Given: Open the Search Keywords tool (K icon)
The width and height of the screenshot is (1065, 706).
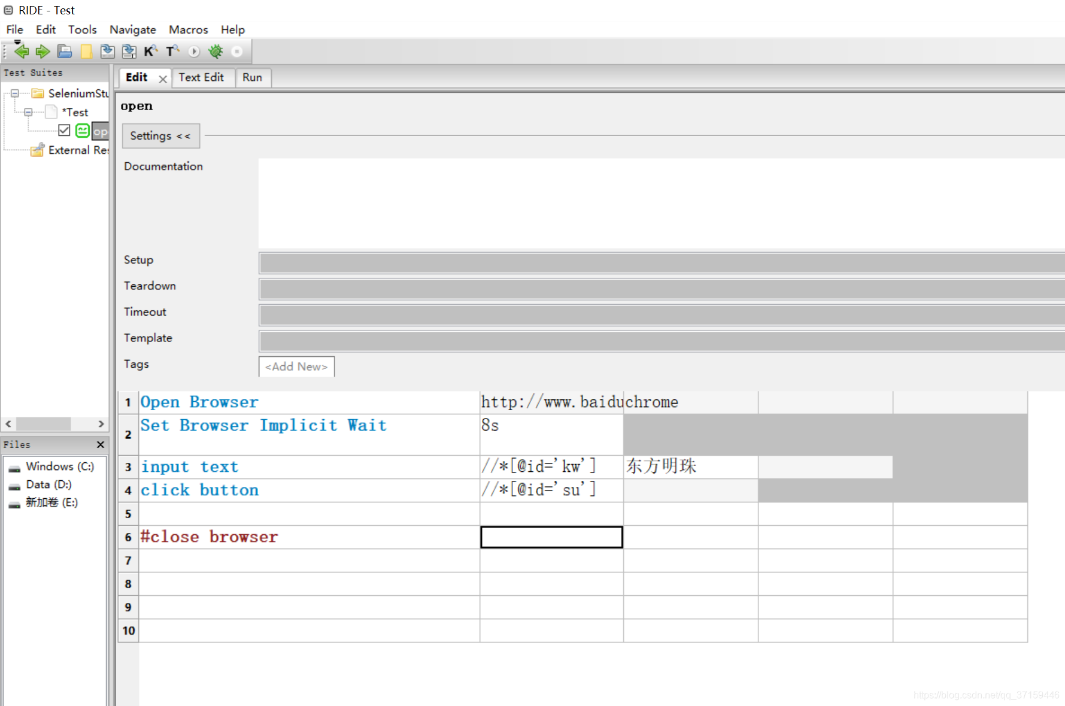Looking at the screenshot, I should click(150, 51).
